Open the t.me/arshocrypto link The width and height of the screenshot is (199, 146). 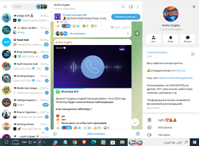[157, 52]
